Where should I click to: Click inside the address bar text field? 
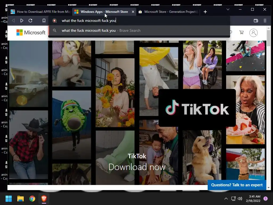139,21
